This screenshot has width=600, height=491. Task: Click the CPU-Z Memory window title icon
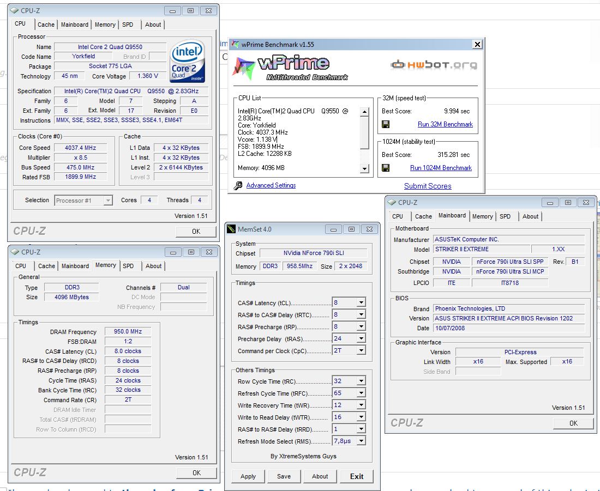[x=15, y=252]
